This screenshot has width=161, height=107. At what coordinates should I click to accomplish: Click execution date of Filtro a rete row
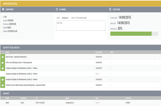coord(99,63)
